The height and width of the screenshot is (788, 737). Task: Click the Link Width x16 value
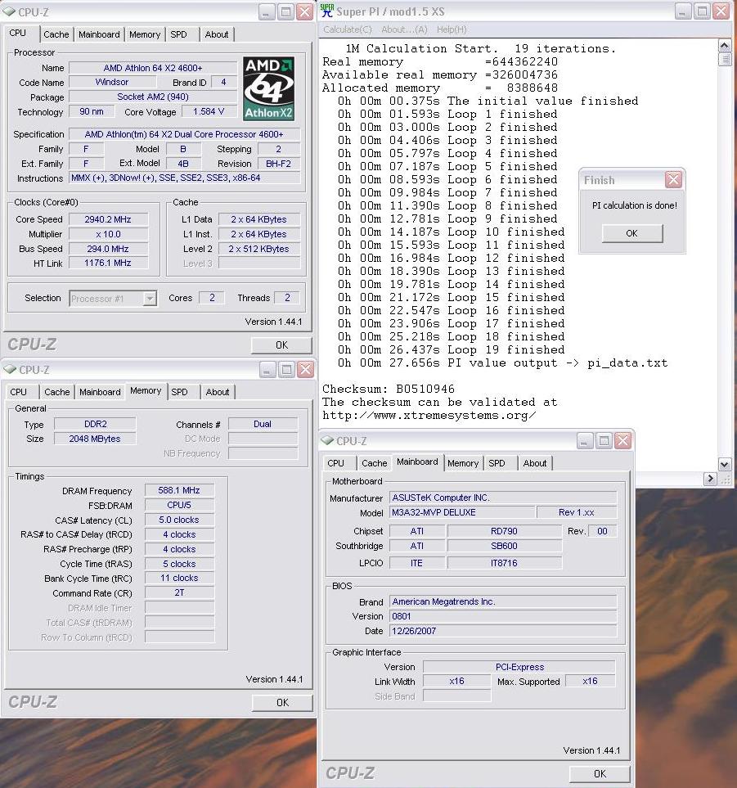(456, 681)
